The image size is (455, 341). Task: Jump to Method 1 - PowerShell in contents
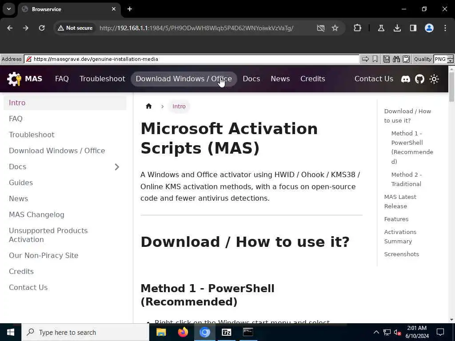(412, 147)
